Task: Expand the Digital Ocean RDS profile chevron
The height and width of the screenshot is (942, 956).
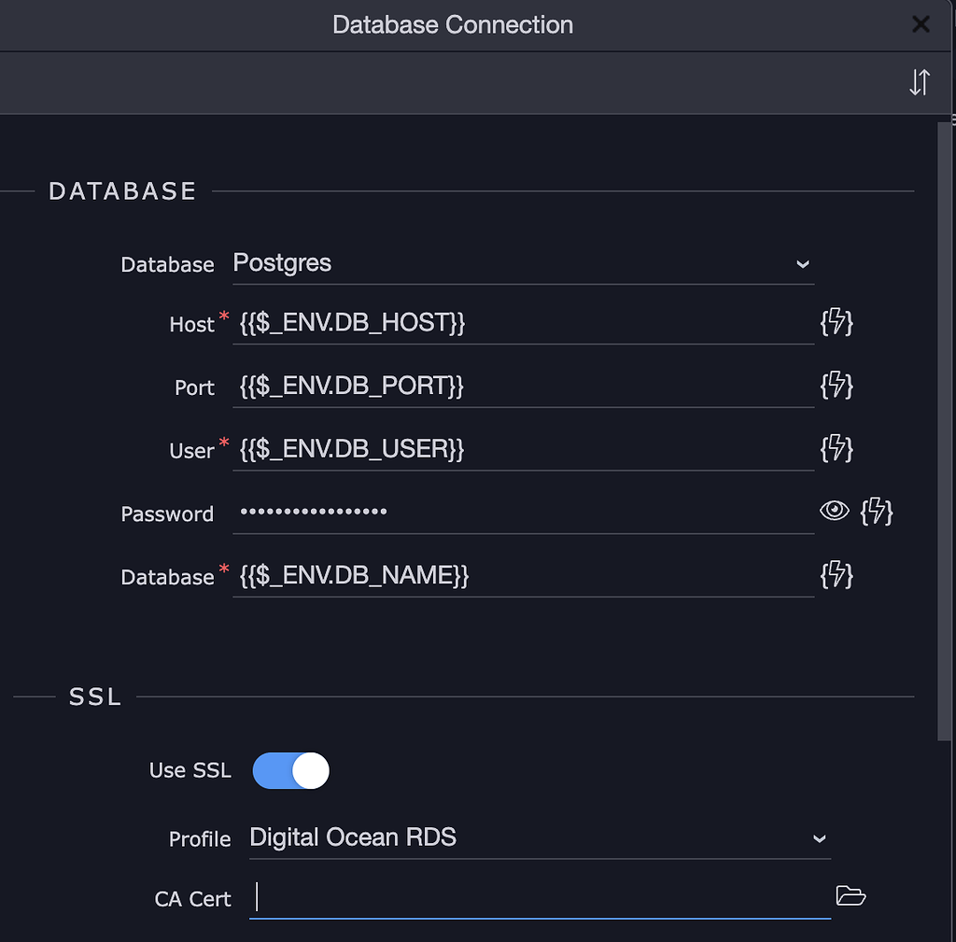Action: pos(819,838)
